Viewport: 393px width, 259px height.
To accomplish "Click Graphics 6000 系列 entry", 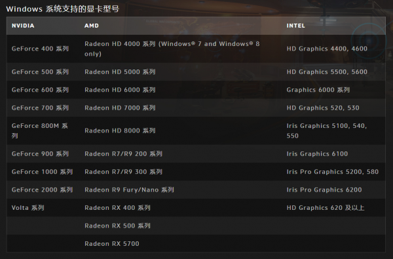I will click(318, 90).
